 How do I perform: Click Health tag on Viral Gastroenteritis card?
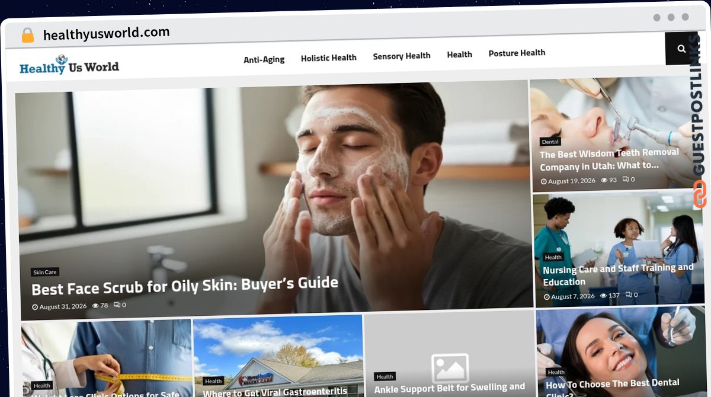(213, 381)
